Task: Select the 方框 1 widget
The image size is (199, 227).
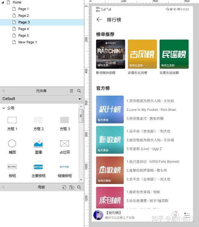Action: click(x=12, y=123)
